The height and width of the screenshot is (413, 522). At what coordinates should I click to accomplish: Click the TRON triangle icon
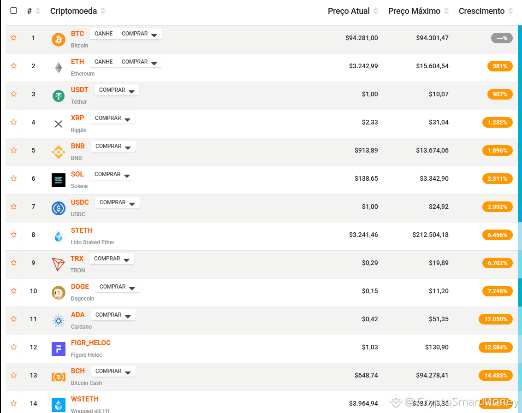pyautogui.click(x=59, y=265)
